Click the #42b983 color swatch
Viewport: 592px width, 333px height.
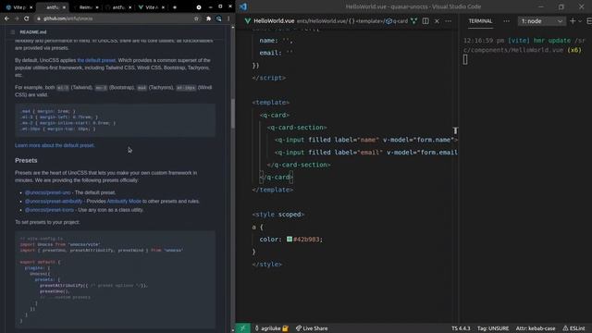[290, 239]
